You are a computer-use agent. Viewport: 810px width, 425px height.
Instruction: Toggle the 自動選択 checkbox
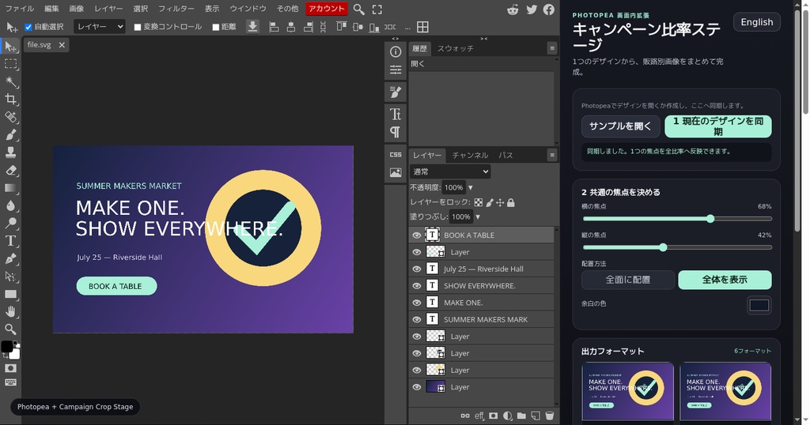coord(28,27)
